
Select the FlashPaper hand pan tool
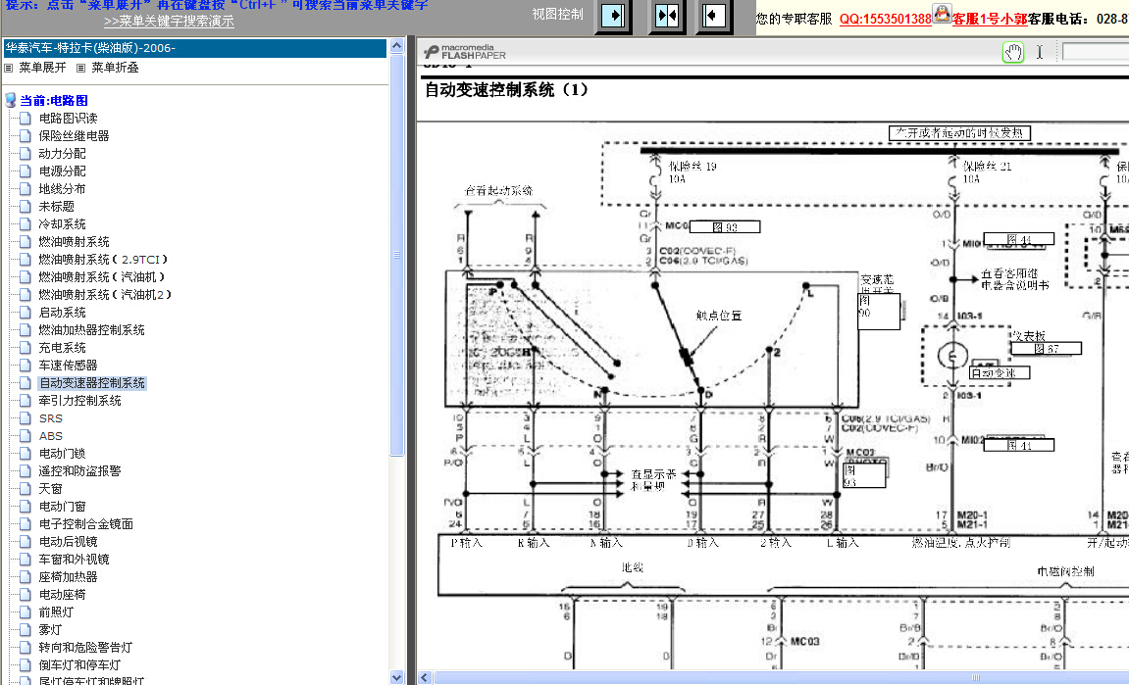[x=1013, y=52]
